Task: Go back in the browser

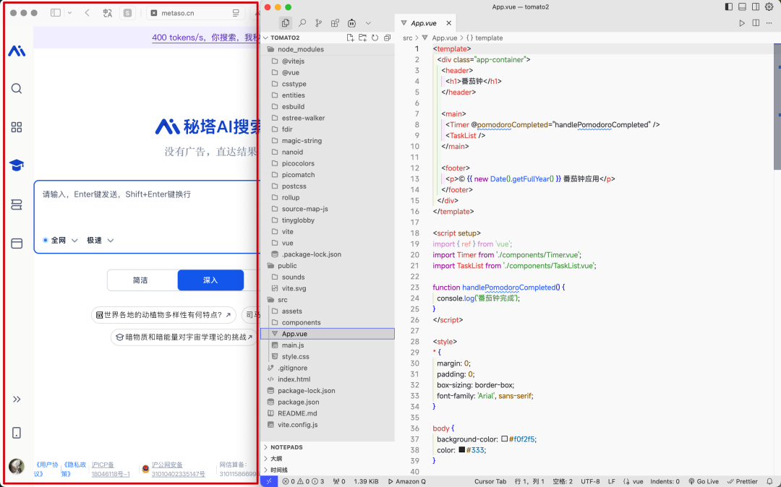Action: click(88, 13)
